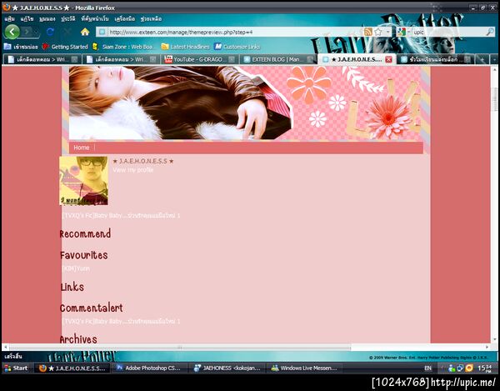Bookmark this page with the star icon

tap(378, 32)
